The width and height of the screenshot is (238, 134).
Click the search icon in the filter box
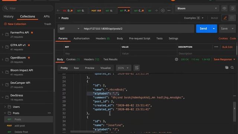click(6, 8)
